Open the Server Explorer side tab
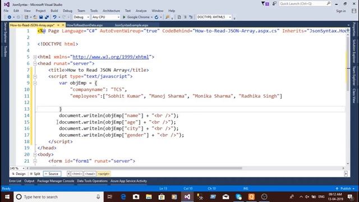This screenshot has width=359, height=202. coord(6,33)
